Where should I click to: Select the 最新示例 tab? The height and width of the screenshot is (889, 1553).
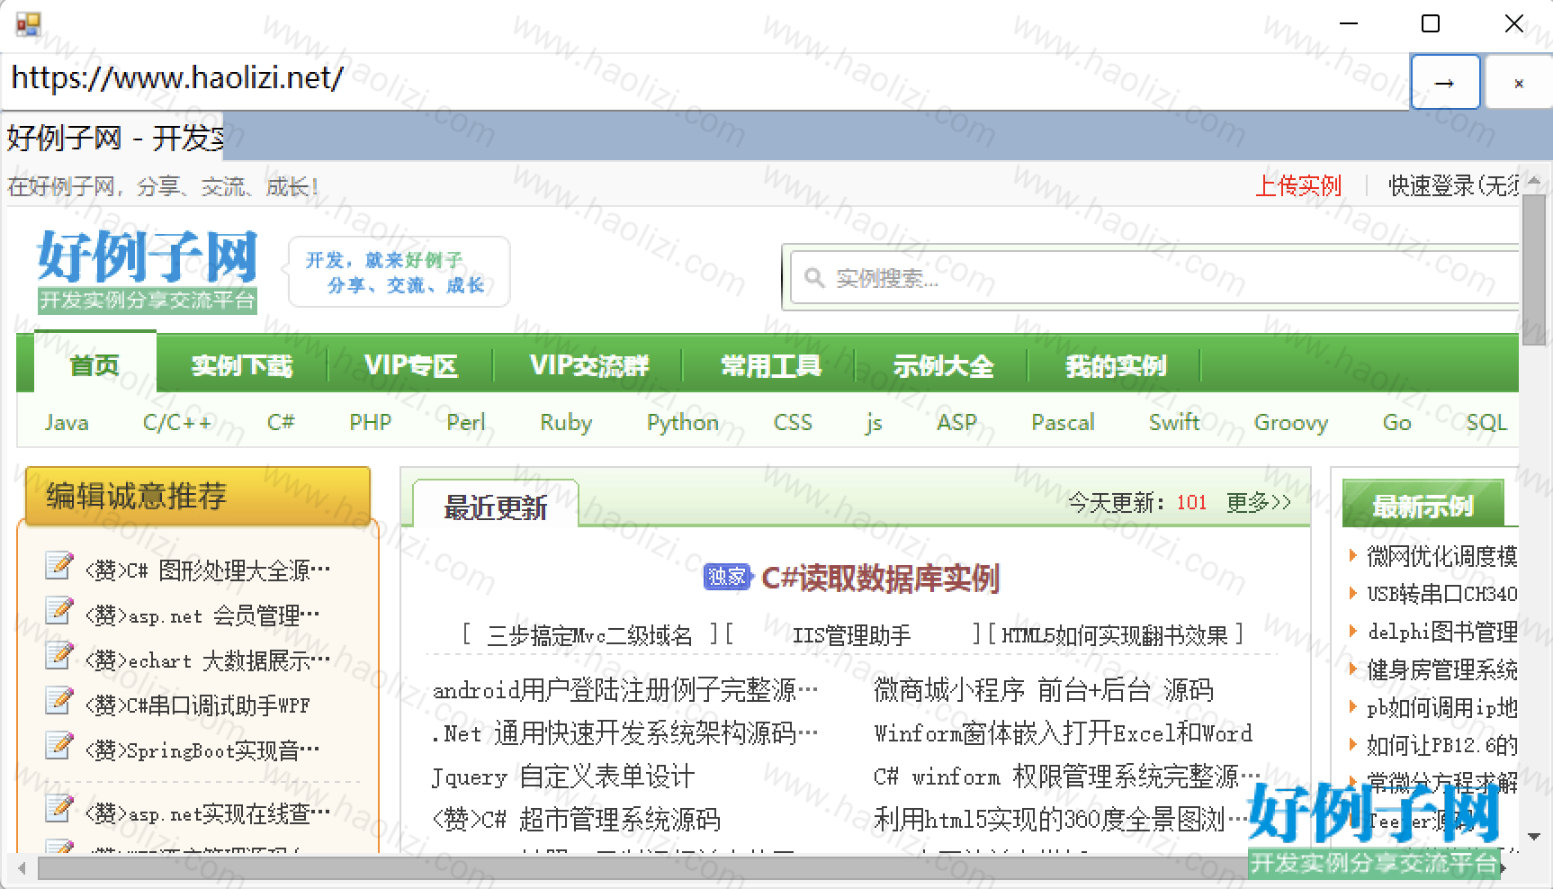tap(1423, 505)
